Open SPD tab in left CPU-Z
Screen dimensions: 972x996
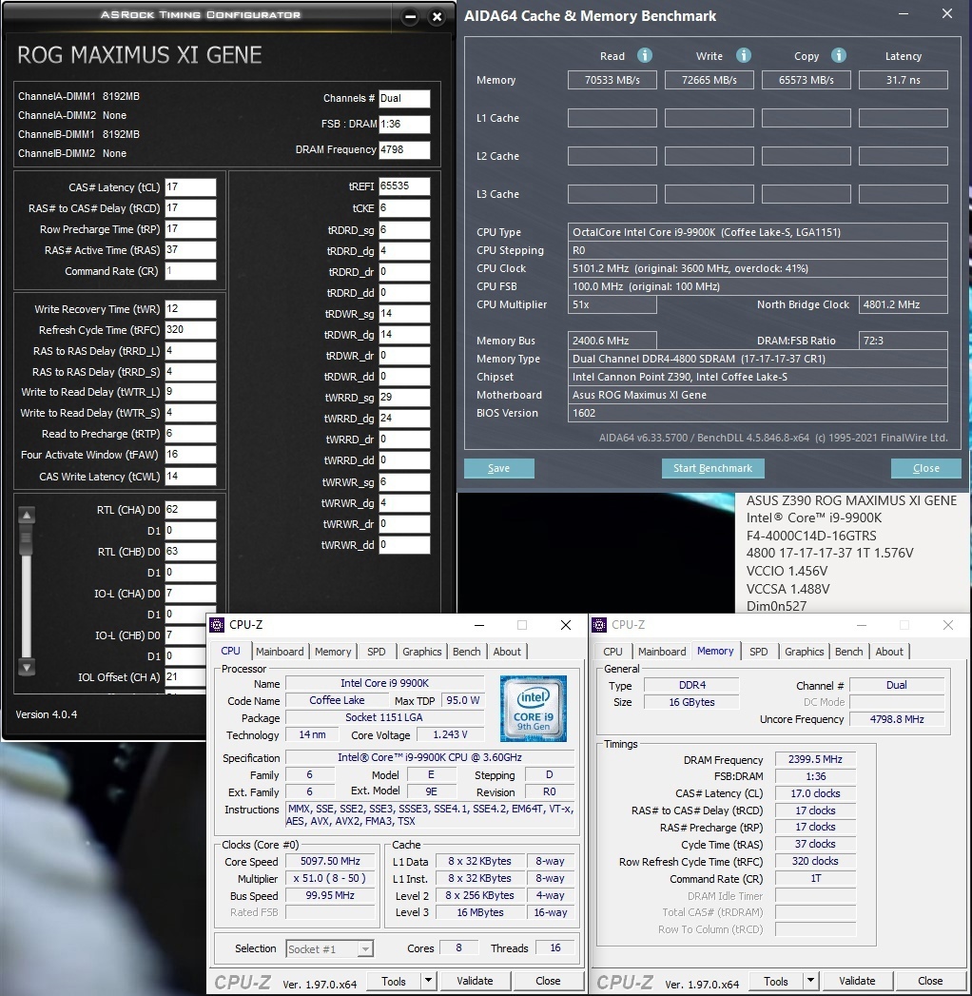(x=377, y=652)
